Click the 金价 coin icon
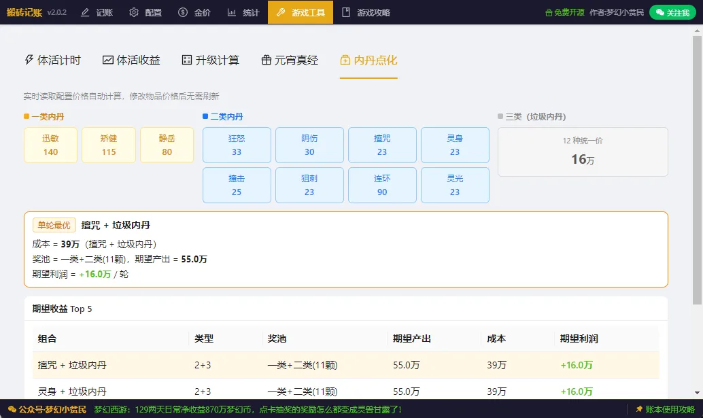Screen dimensions: 703x418 tap(182, 12)
